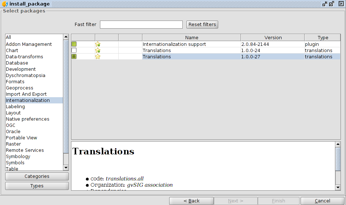This screenshot has height=205, width=346.
Task: Click into the Fast filter text field
Action: click(x=141, y=25)
